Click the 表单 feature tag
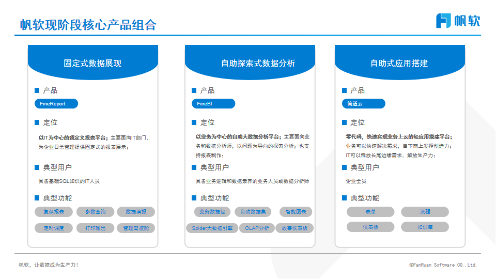Screen dimensions: 496x279 pyautogui.click(x=370, y=212)
